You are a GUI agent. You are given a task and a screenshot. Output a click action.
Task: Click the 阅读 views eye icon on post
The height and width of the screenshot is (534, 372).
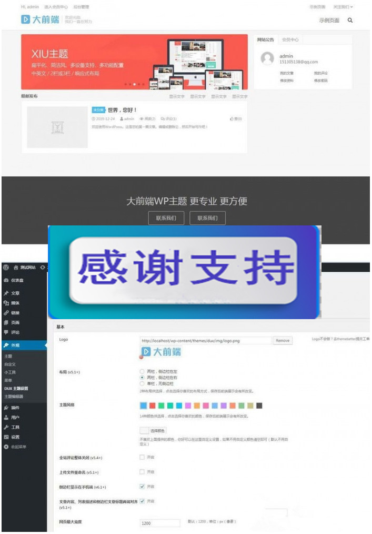(142, 119)
